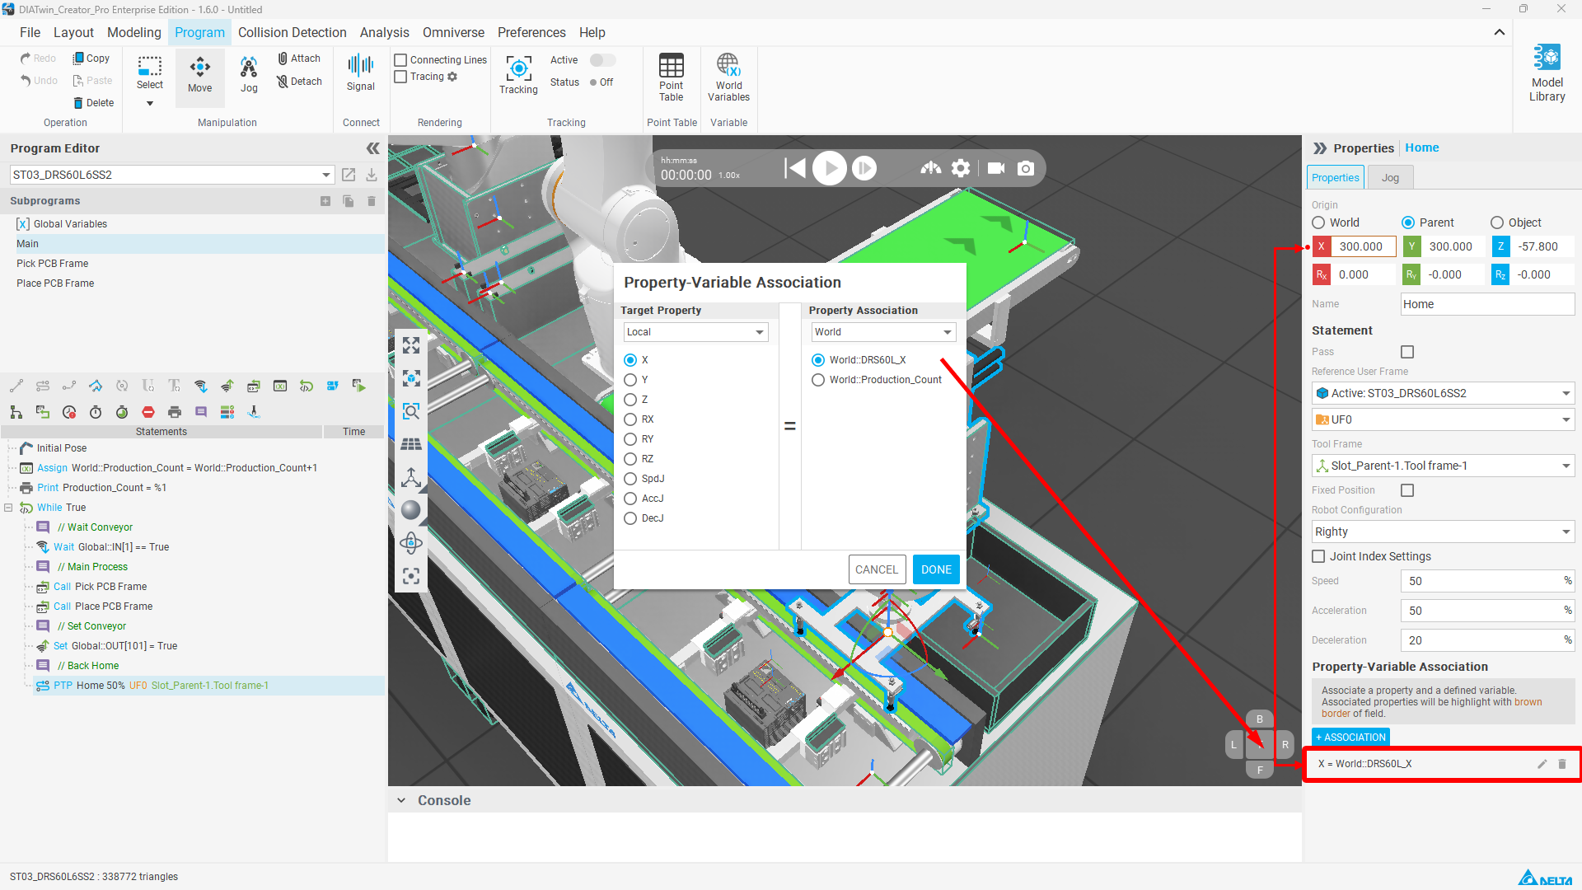The height and width of the screenshot is (890, 1582).
Task: Open the Analysis tab
Action: click(384, 32)
